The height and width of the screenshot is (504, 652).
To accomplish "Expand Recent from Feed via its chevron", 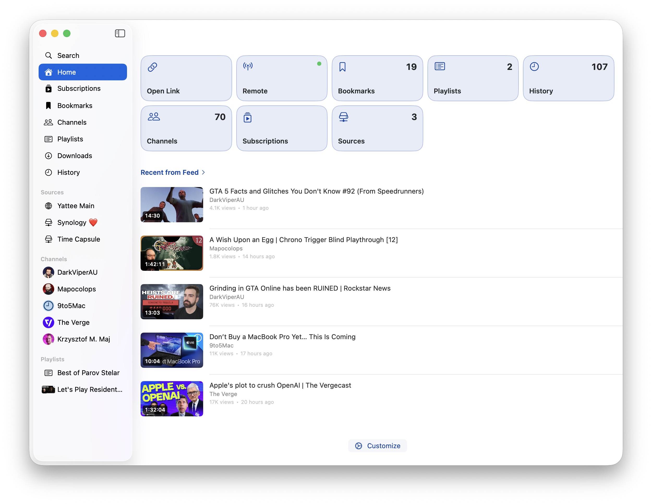I will pyautogui.click(x=203, y=172).
